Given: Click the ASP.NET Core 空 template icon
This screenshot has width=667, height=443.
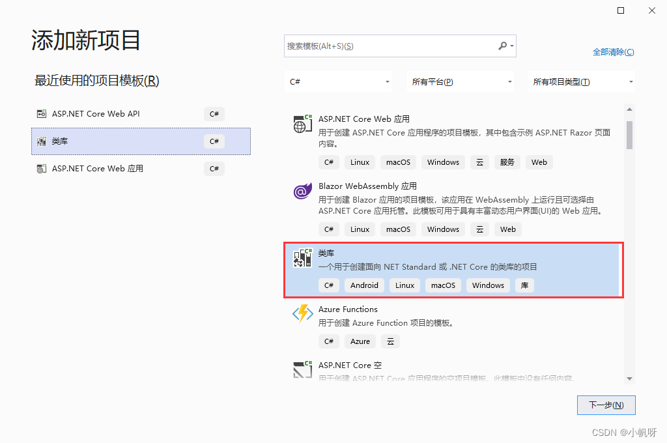Looking at the screenshot, I should coord(302,369).
